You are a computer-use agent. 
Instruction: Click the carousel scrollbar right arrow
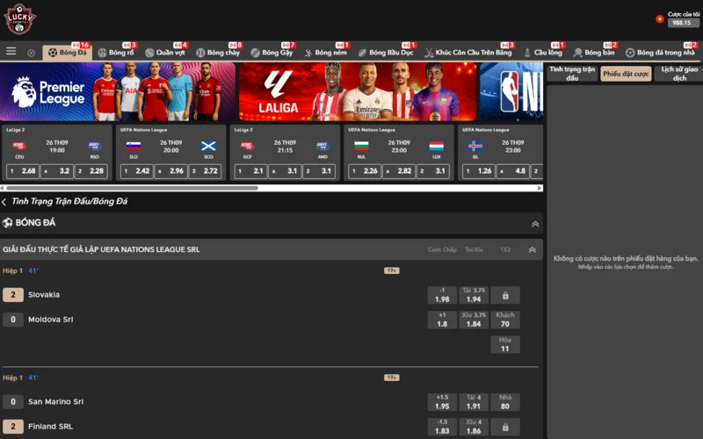(540, 188)
